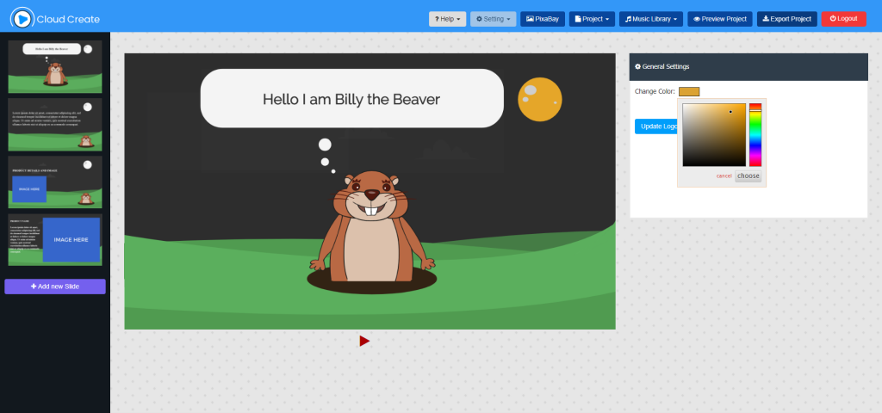This screenshot has width=882, height=413.
Task: Click the Cloud Create logo icon
Action: point(22,18)
